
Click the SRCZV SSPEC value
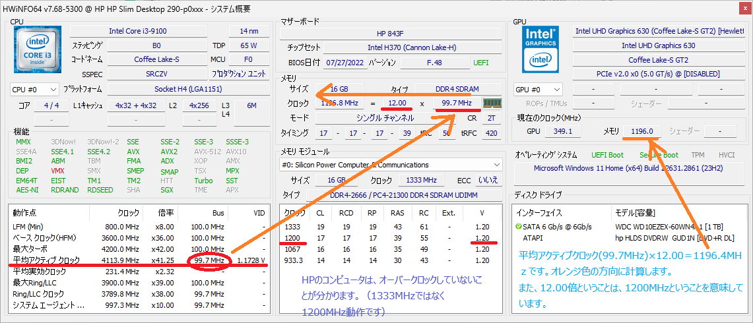(156, 74)
